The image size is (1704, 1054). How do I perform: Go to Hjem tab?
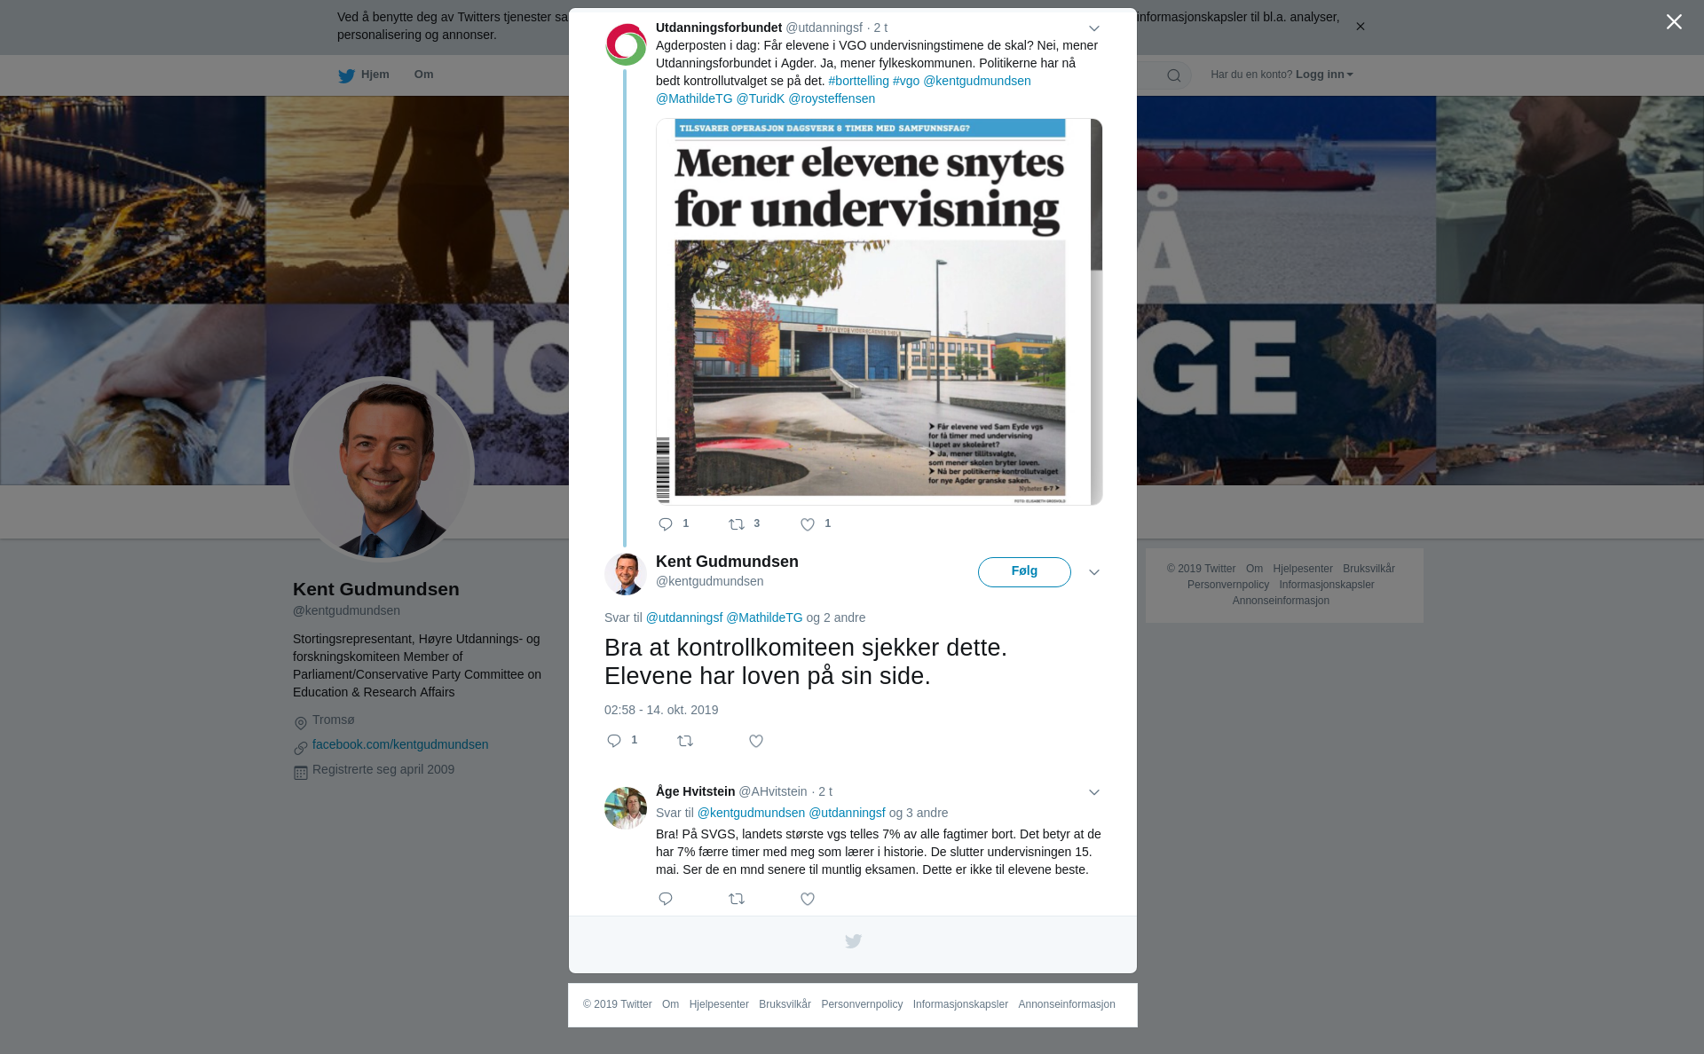364,75
